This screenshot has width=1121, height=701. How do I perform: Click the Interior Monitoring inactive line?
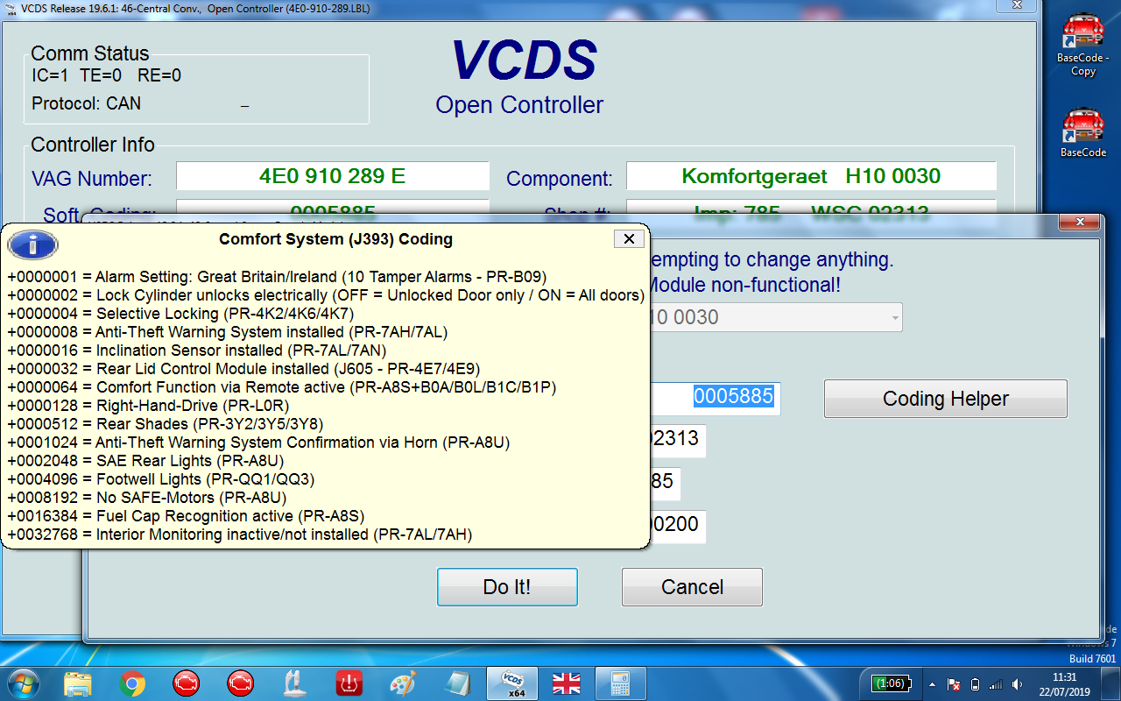[x=239, y=535]
